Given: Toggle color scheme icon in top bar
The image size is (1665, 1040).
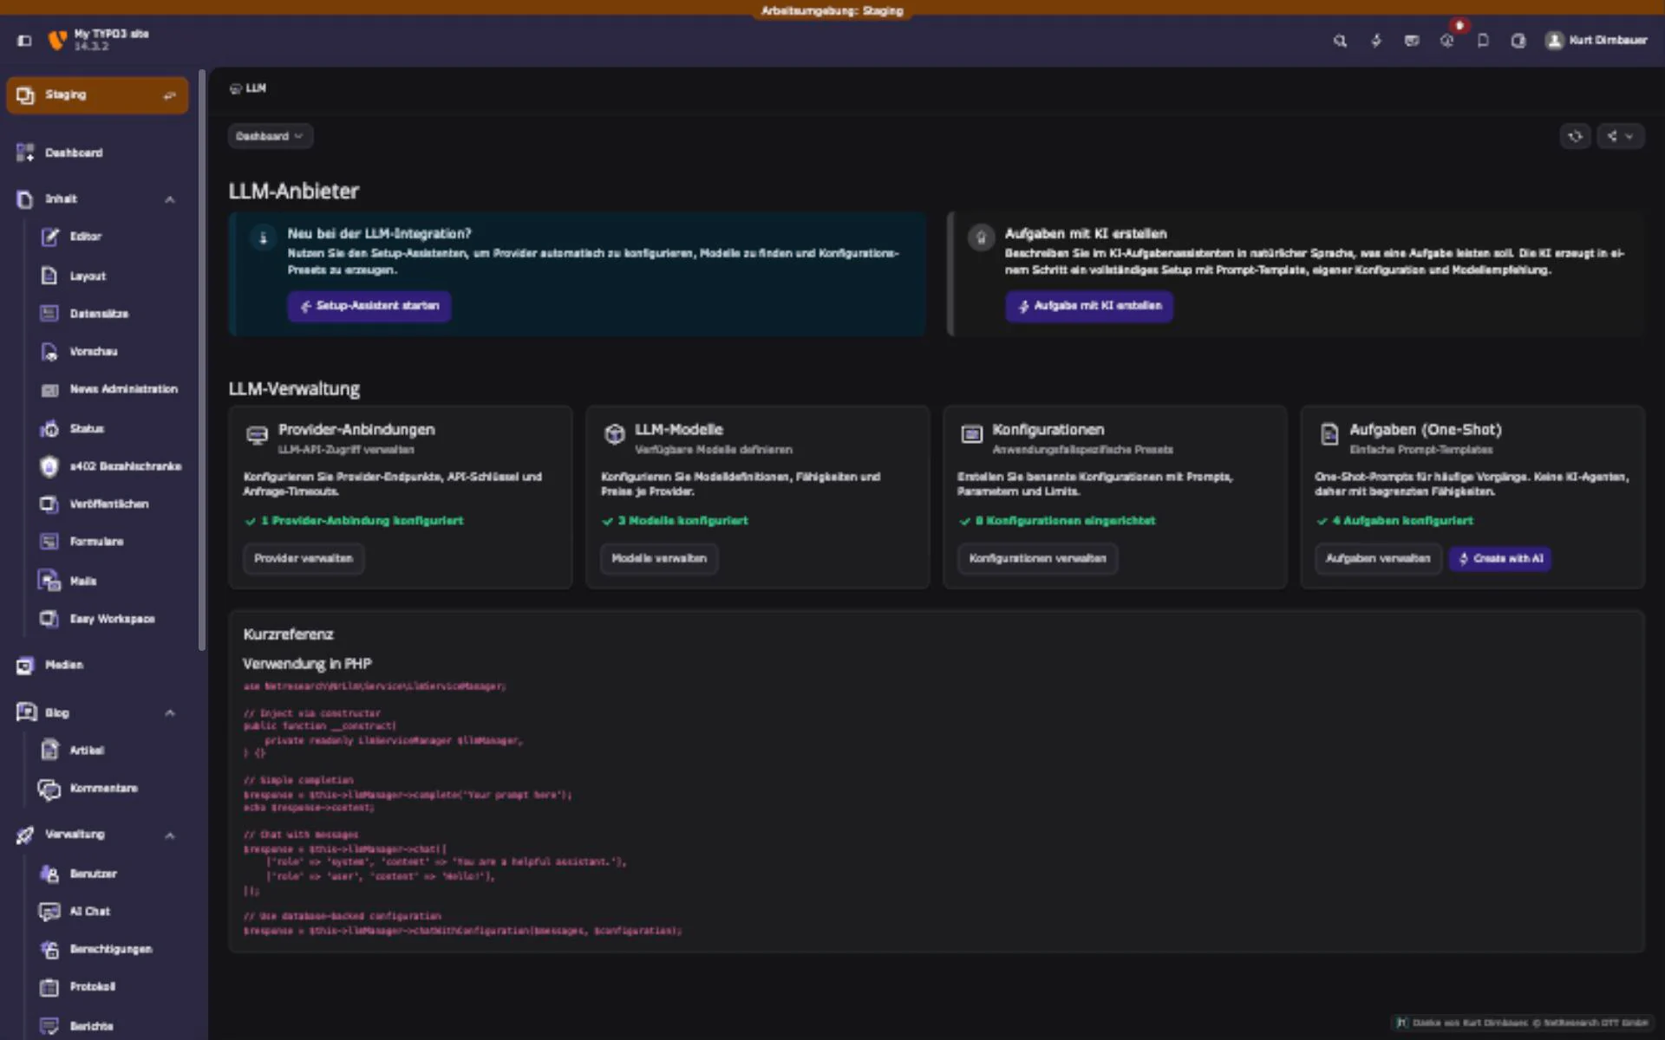Looking at the screenshot, I should [x=1518, y=41].
